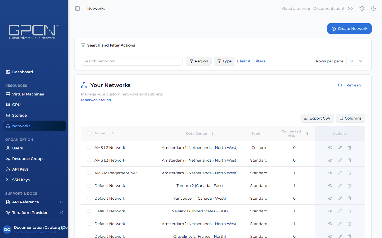This screenshot has height=238, width=382.
Task: Delete AMS L2 Network trash icon
Action: 349,148
